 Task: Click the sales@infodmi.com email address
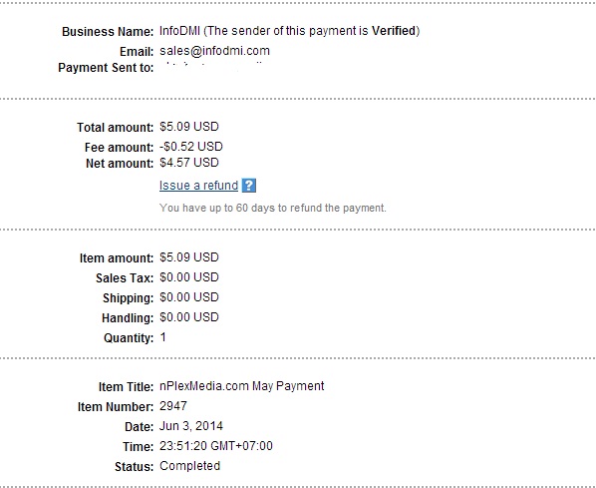214,51
